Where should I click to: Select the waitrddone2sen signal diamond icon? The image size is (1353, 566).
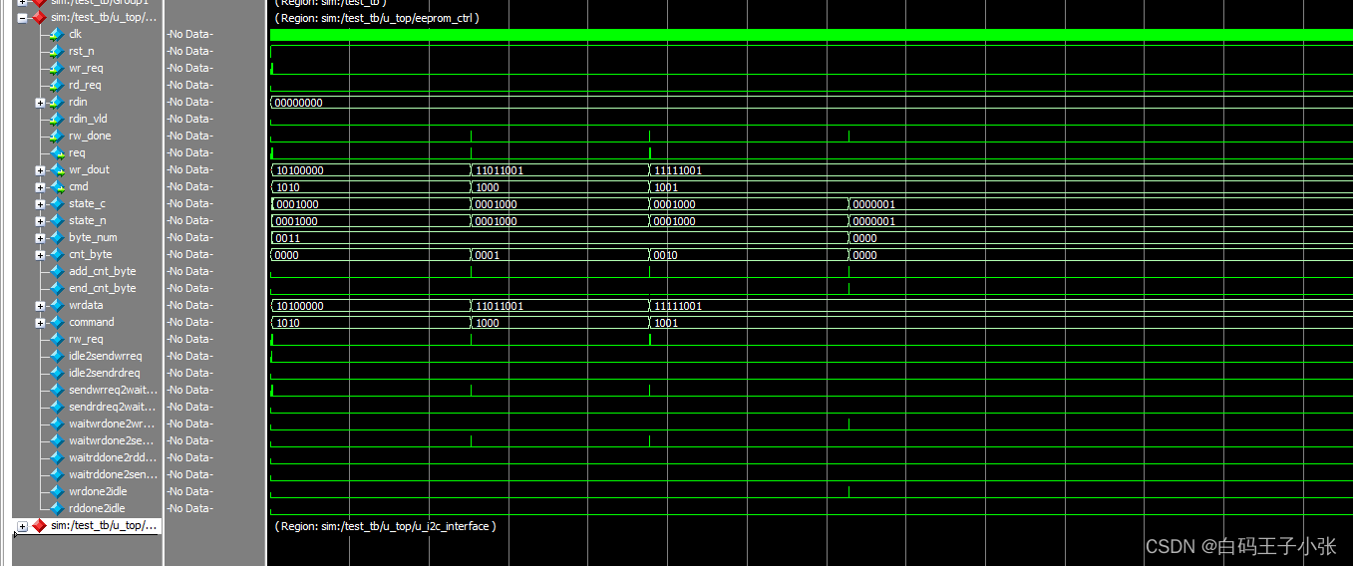pyautogui.click(x=57, y=474)
